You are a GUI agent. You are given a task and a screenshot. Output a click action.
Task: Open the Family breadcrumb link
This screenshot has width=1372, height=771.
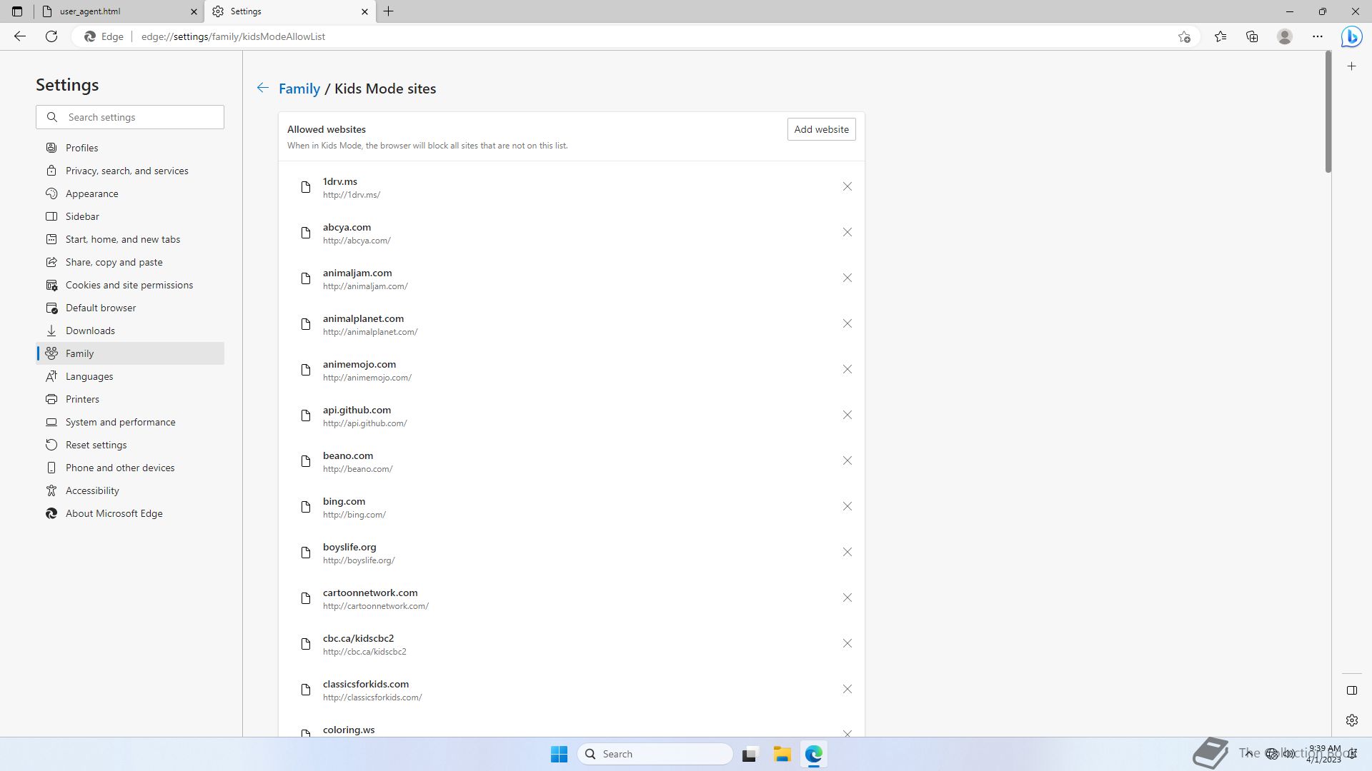click(x=299, y=89)
